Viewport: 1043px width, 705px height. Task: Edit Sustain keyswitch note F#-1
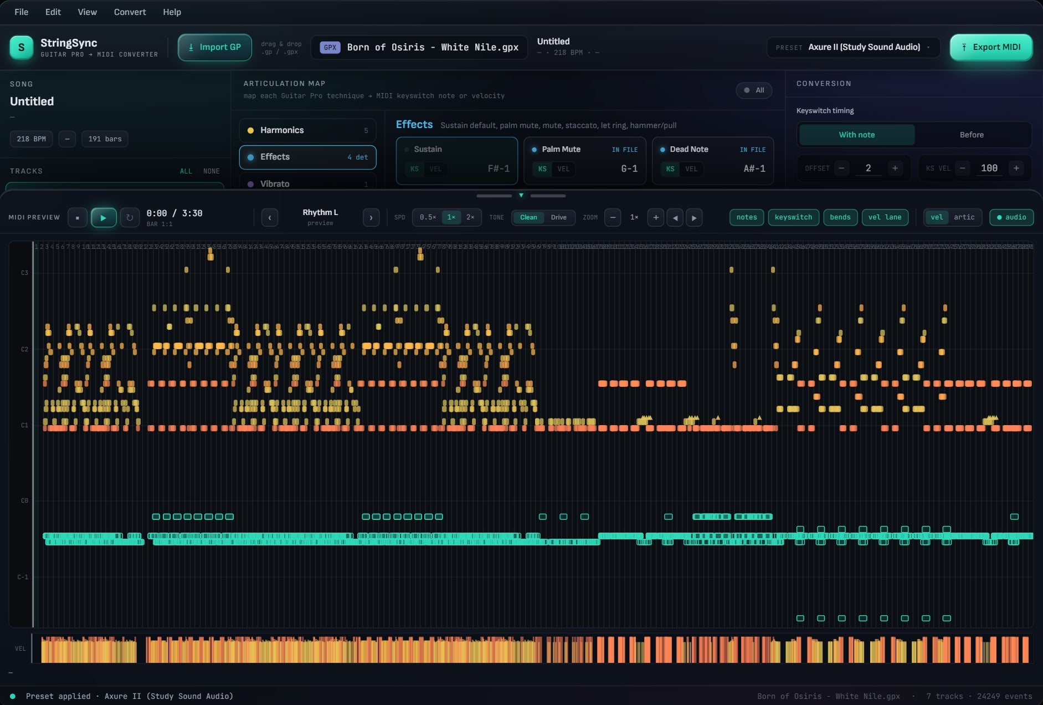tap(499, 168)
